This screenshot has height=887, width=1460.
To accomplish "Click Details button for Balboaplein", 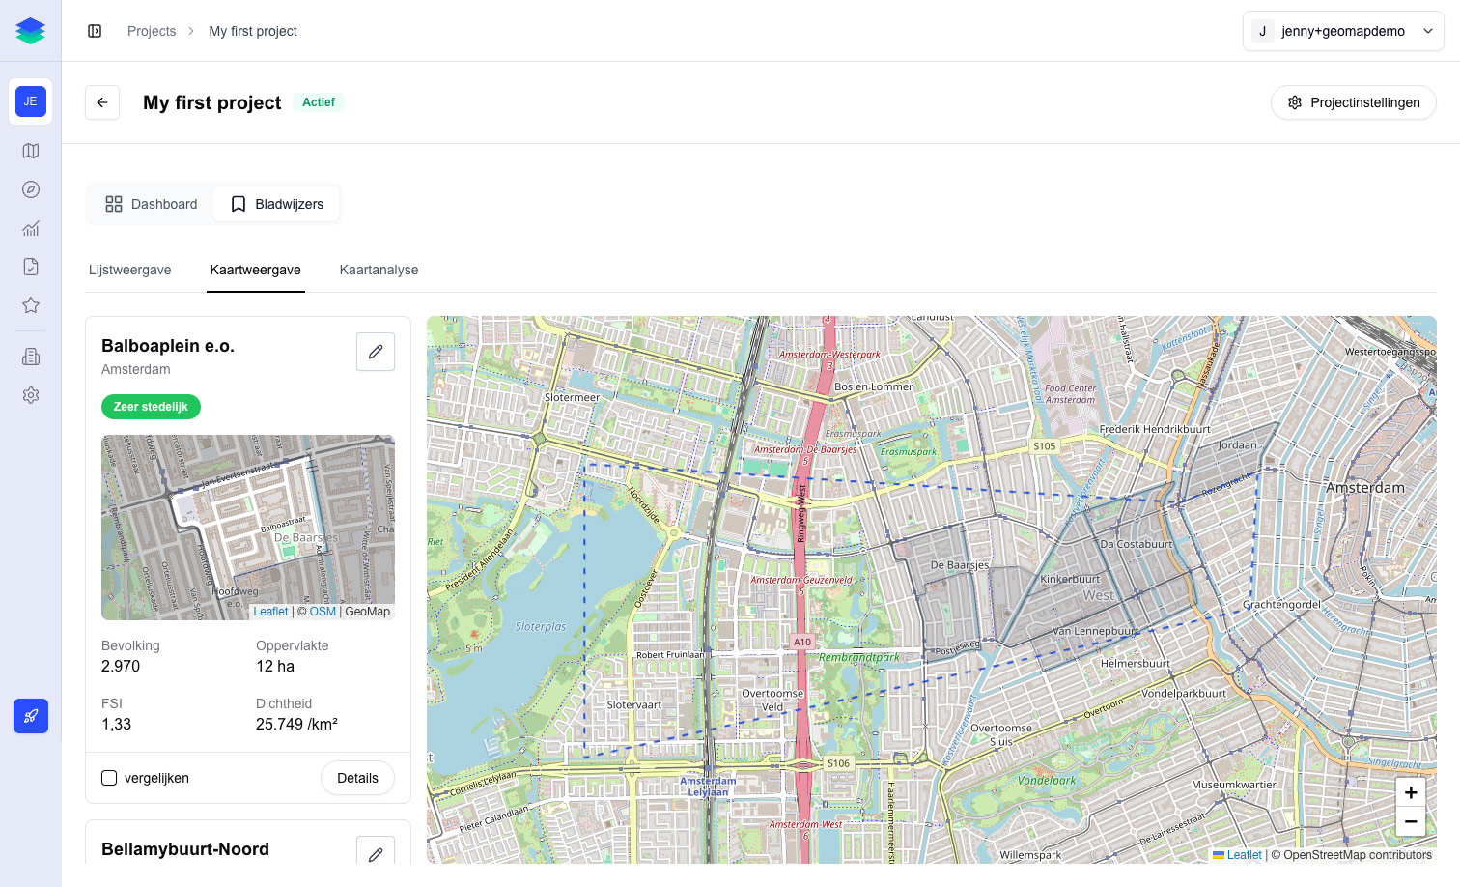I will click(357, 778).
